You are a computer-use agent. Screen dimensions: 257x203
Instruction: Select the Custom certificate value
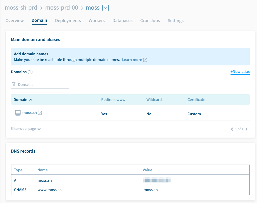click(194, 114)
